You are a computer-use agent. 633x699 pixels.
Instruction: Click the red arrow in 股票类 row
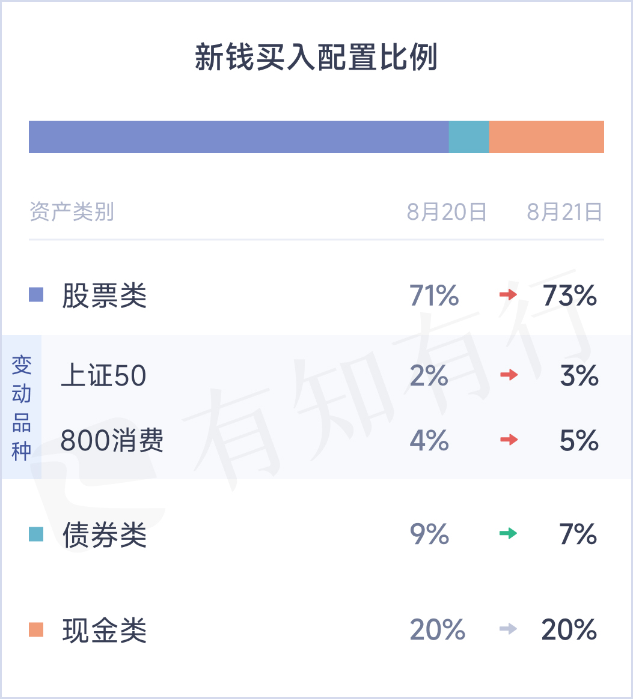[x=508, y=294]
